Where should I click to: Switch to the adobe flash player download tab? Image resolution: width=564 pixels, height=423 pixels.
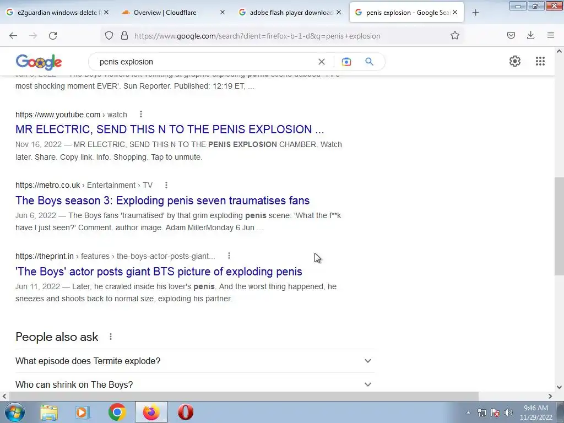pos(290,12)
